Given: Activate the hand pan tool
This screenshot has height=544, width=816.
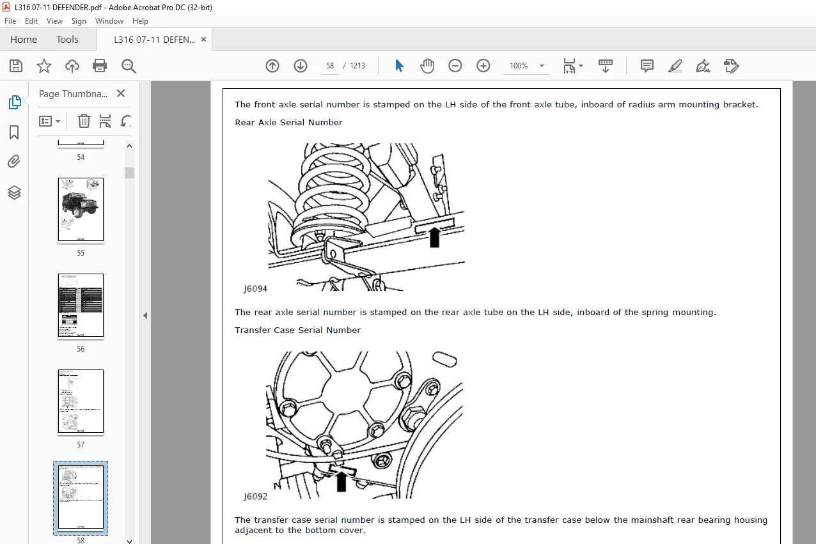Looking at the screenshot, I should tap(427, 66).
